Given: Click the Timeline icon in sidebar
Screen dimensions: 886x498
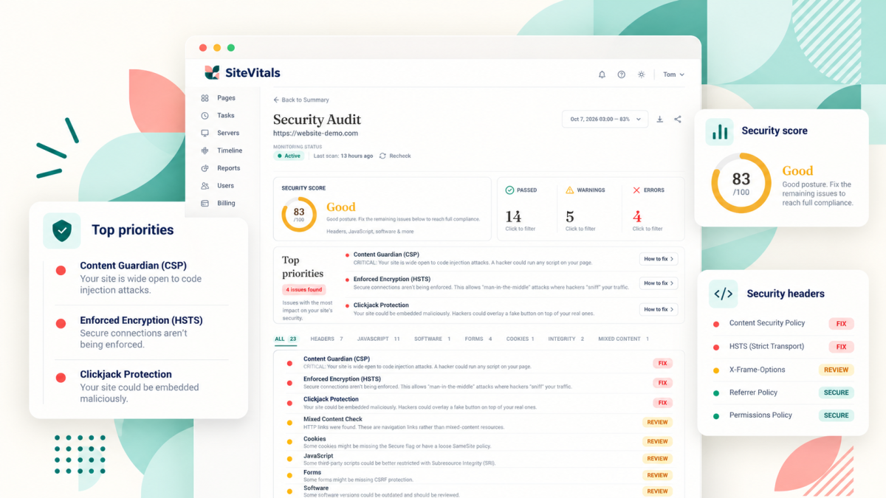Looking at the screenshot, I should pos(205,151).
